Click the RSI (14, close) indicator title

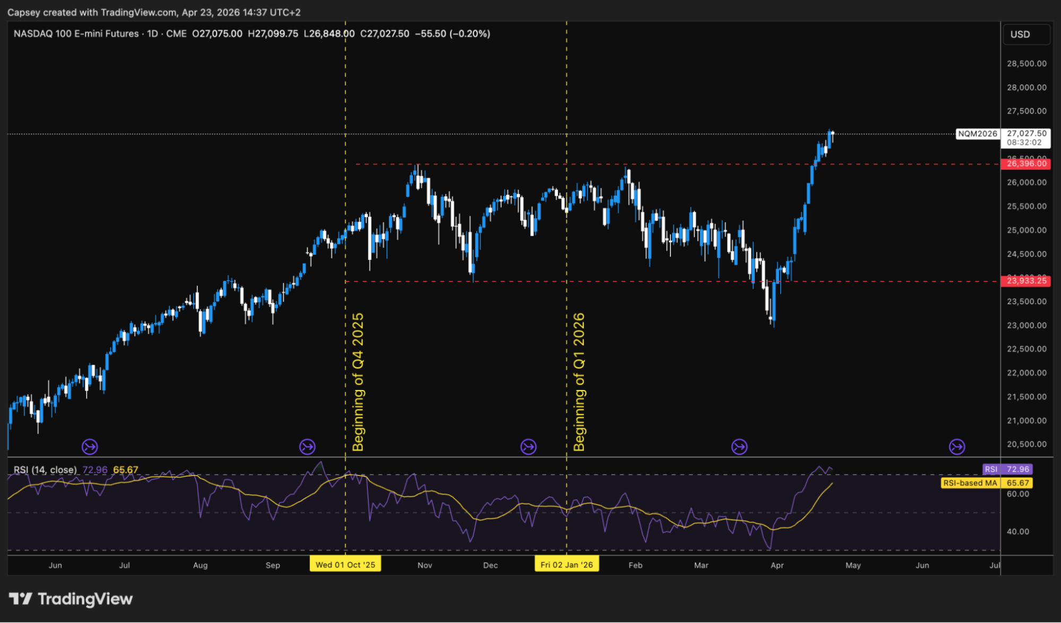coord(45,470)
